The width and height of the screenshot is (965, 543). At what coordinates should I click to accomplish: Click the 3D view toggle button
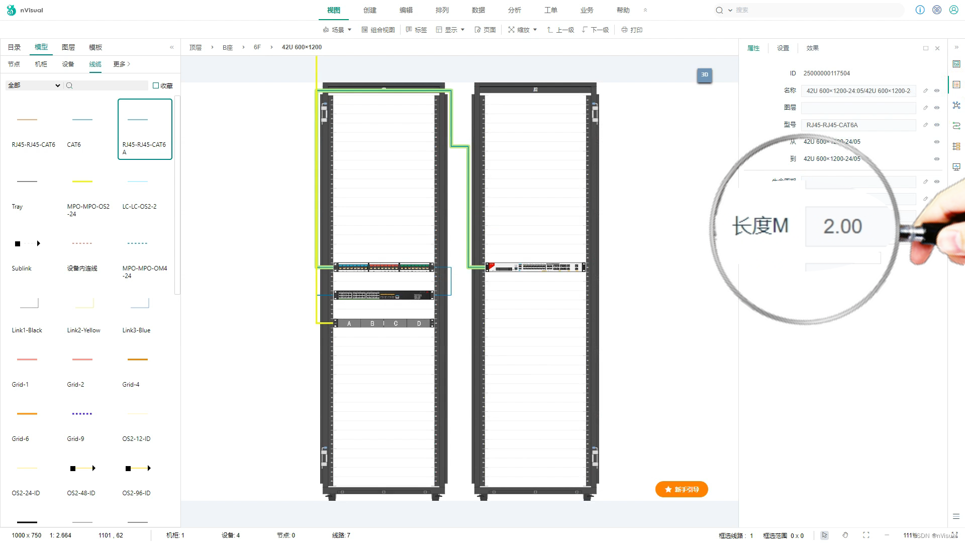pyautogui.click(x=704, y=75)
